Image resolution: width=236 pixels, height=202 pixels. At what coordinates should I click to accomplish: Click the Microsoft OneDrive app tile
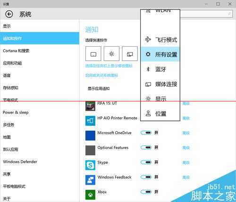pos(90,136)
